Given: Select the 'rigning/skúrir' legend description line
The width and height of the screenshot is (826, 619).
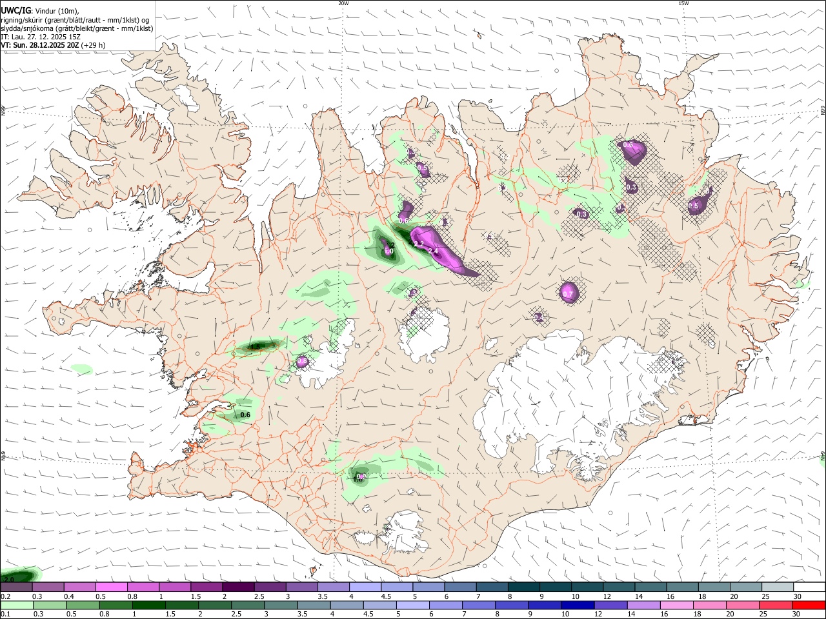Looking at the screenshot, I should click(75, 19).
